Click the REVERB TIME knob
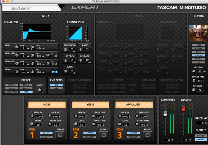 (194, 80)
